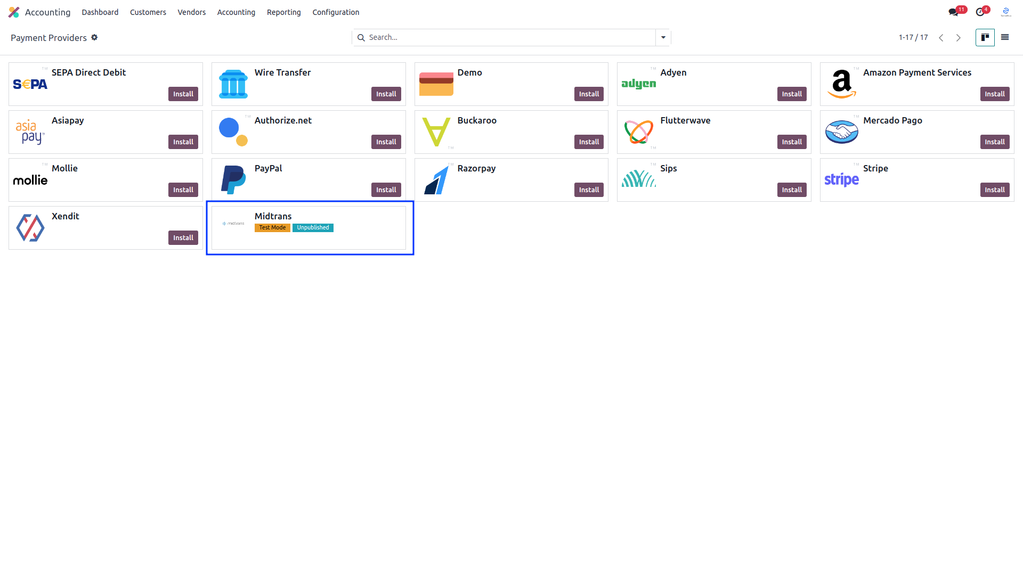Click the Xendit logo

click(x=30, y=228)
